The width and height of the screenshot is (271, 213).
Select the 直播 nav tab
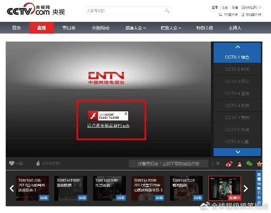[x=41, y=28]
